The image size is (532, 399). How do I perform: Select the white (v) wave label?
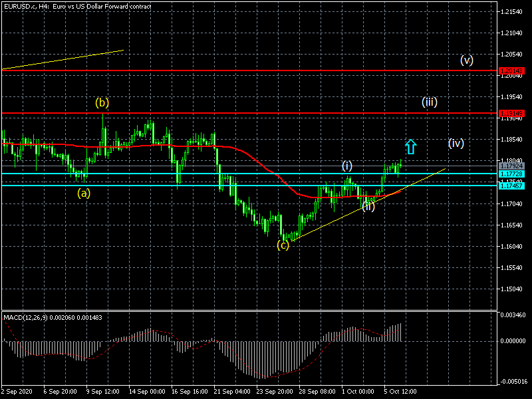(x=467, y=61)
